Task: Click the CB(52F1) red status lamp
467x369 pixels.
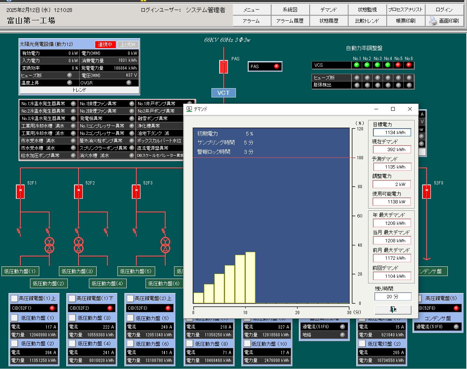Action: click(52, 308)
